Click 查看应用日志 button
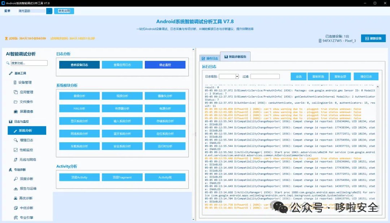The image size is (390, 223). (122, 65)
